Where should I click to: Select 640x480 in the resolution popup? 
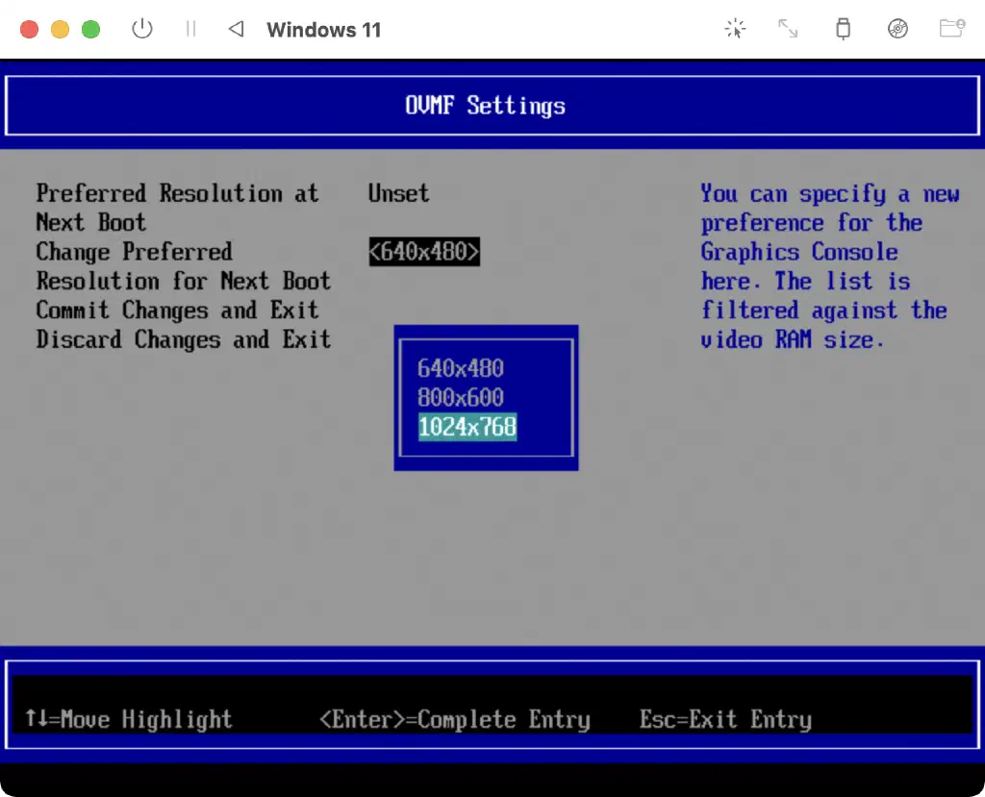click(461, 368)
